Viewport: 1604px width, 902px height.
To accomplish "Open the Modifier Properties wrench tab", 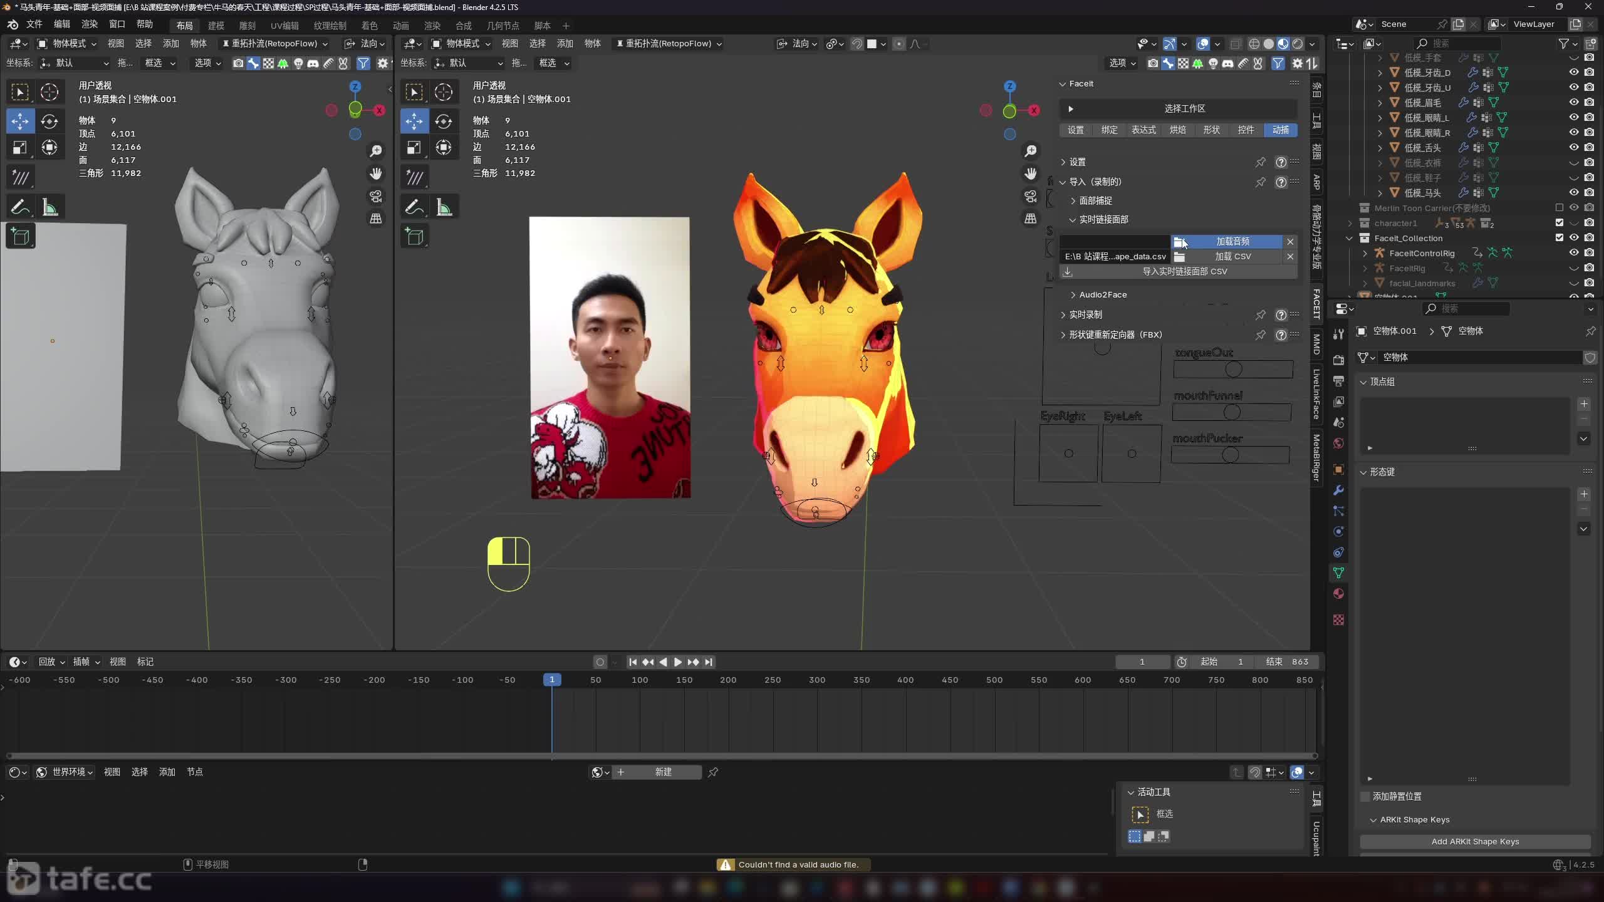I will [x=1338, y=490].
